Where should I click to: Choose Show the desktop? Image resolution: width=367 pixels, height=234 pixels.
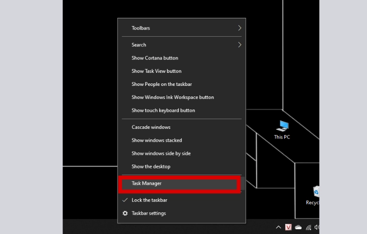point(182,166)
